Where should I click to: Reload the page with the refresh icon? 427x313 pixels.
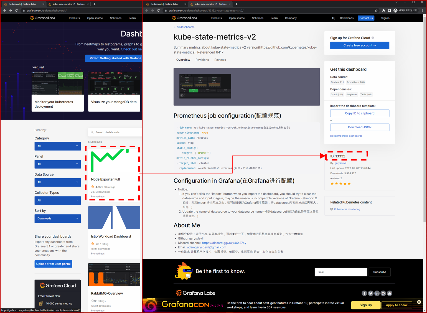pyautogui.click(x=158, y=11)
